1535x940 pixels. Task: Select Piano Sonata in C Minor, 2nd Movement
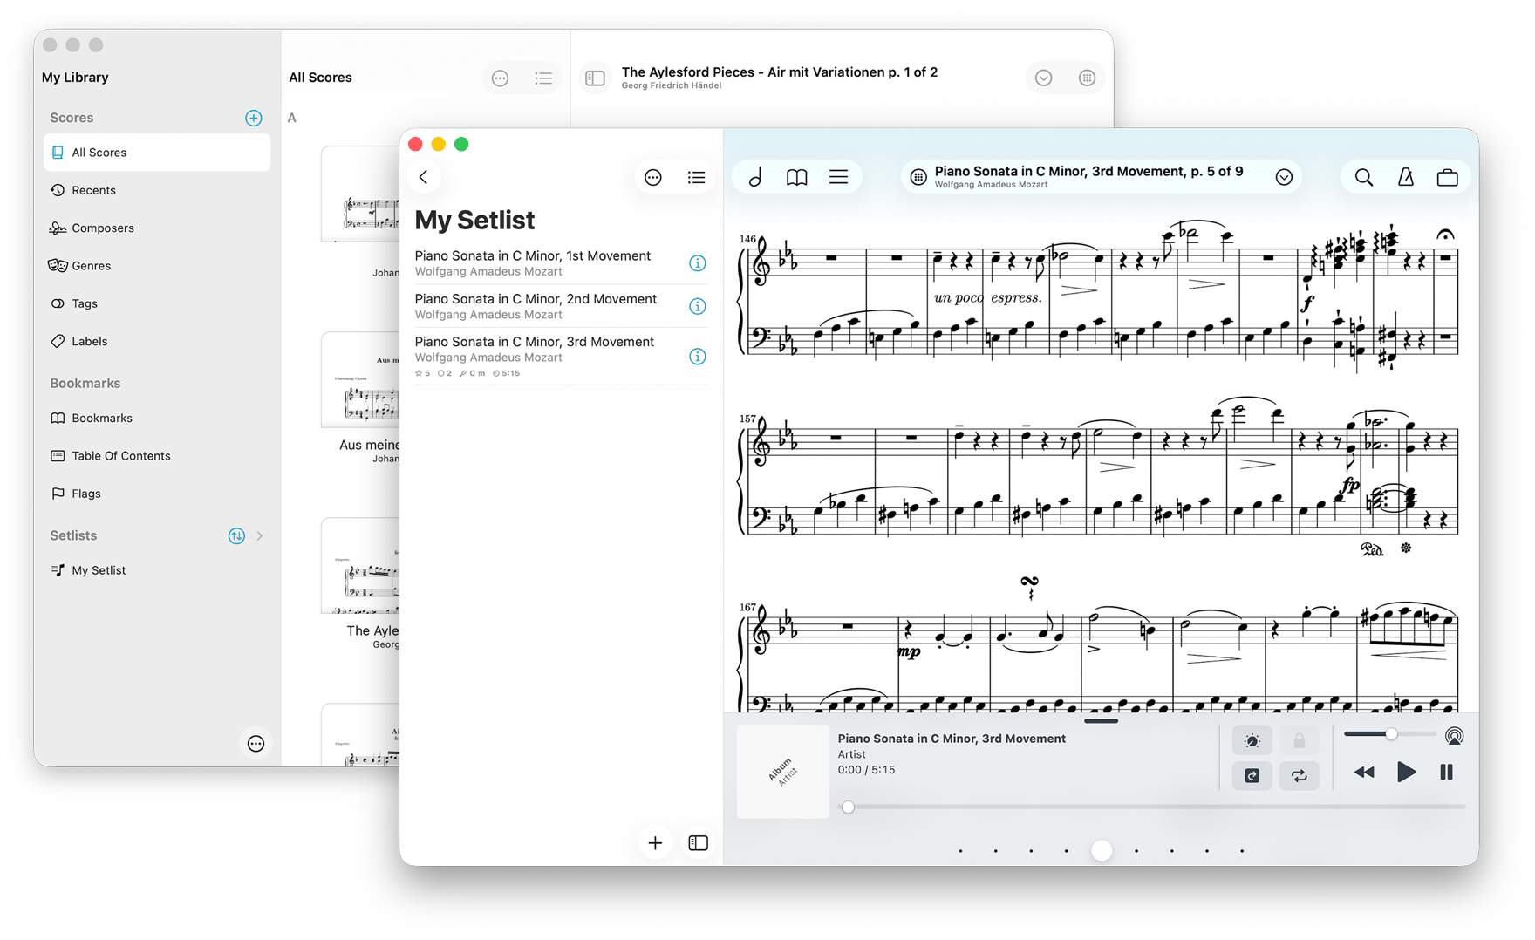560,306
